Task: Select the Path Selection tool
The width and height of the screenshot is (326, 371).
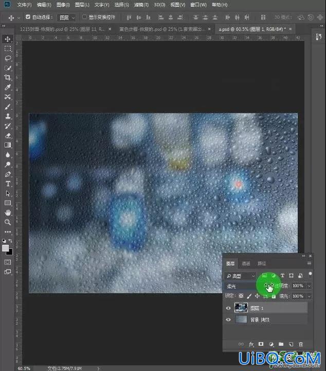Action: point(8,194)
